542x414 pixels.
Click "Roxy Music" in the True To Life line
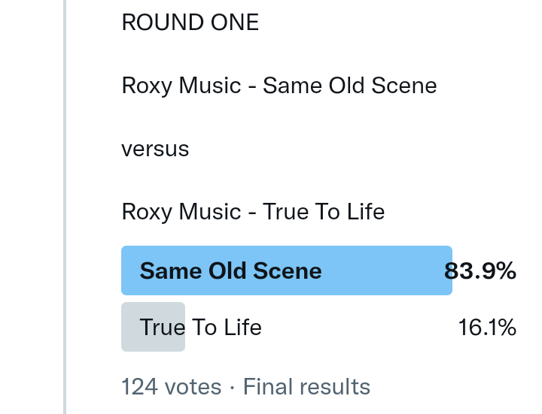click(x=181, y=212)
